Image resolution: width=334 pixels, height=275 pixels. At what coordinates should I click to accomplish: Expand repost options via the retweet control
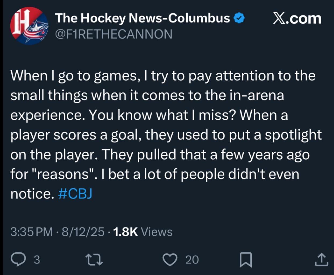pos(95,259)
